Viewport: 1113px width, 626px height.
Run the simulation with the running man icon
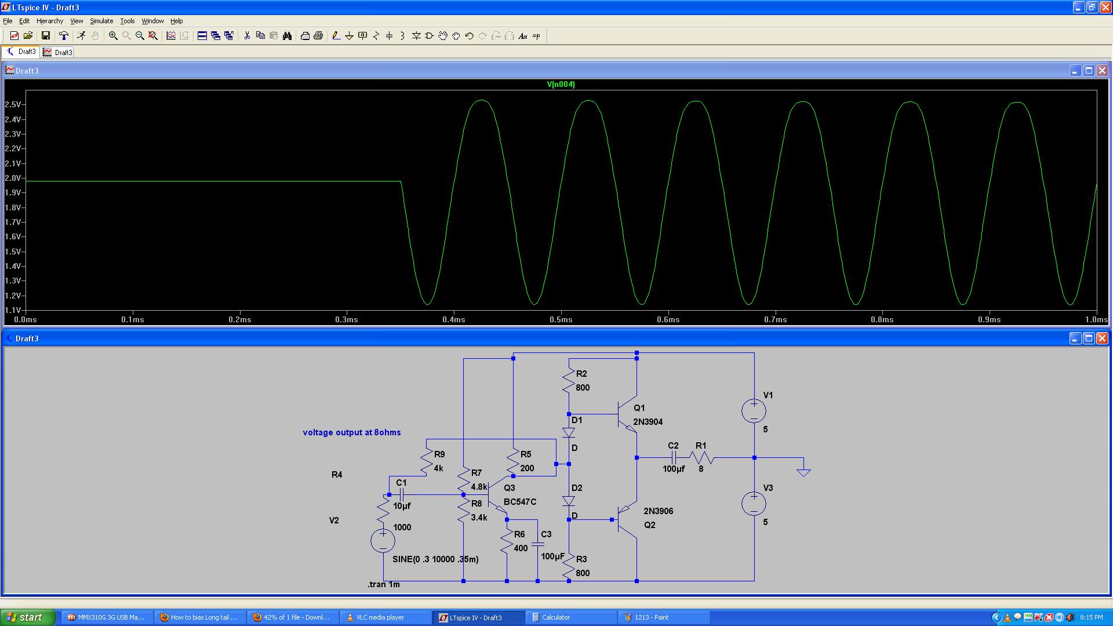pos(81,36)
